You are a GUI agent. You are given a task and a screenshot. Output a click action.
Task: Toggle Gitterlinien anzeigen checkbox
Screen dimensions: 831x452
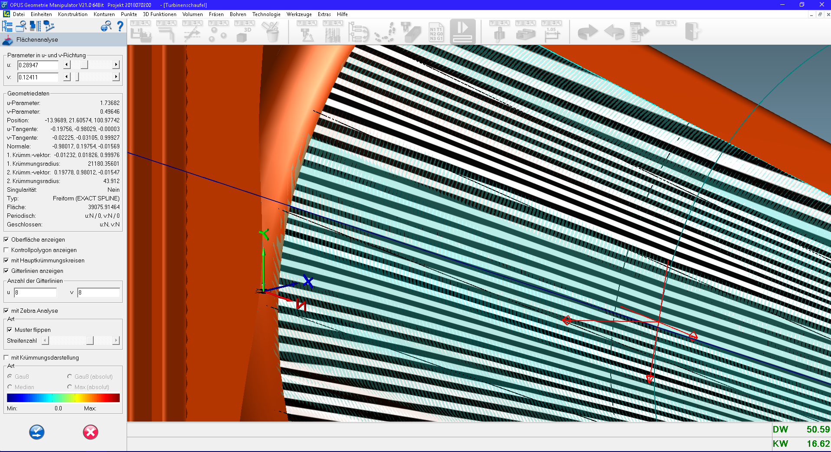(x=6, y=271)
